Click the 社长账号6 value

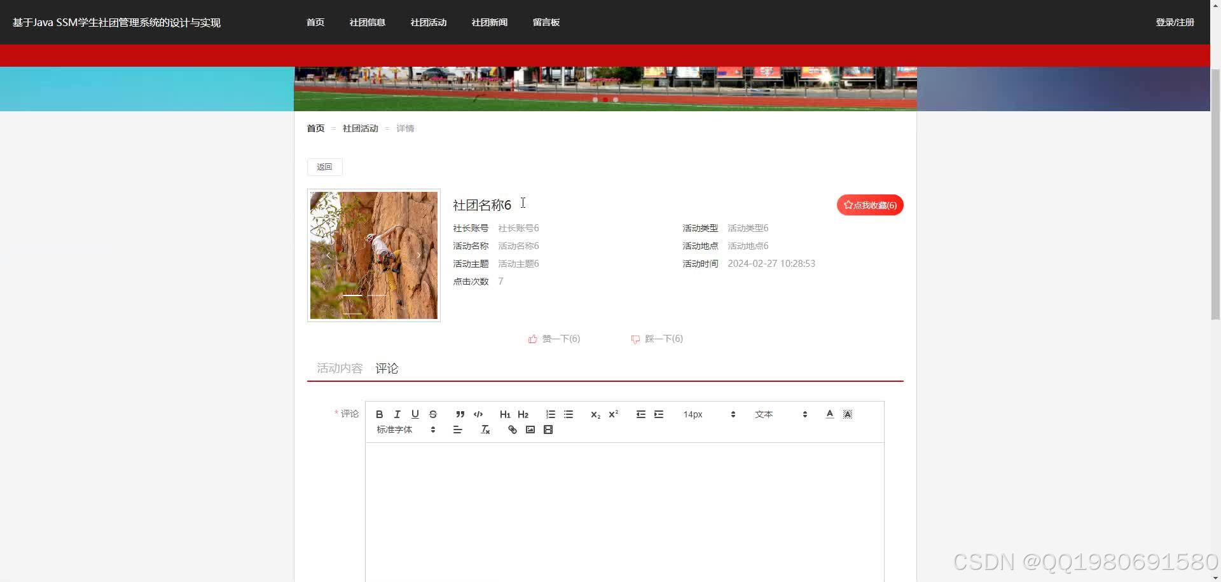[518, 228]
